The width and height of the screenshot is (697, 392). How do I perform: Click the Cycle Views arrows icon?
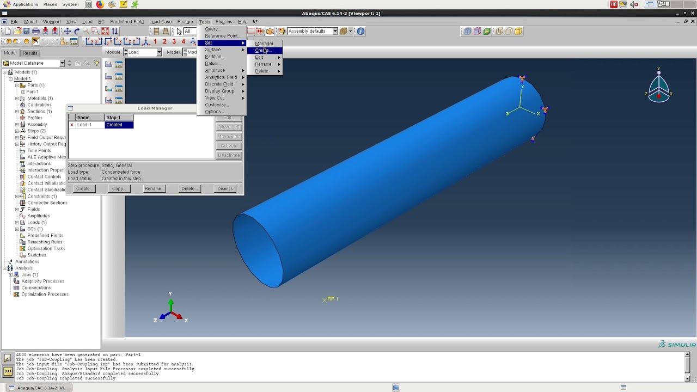click(x=114, y=31)
